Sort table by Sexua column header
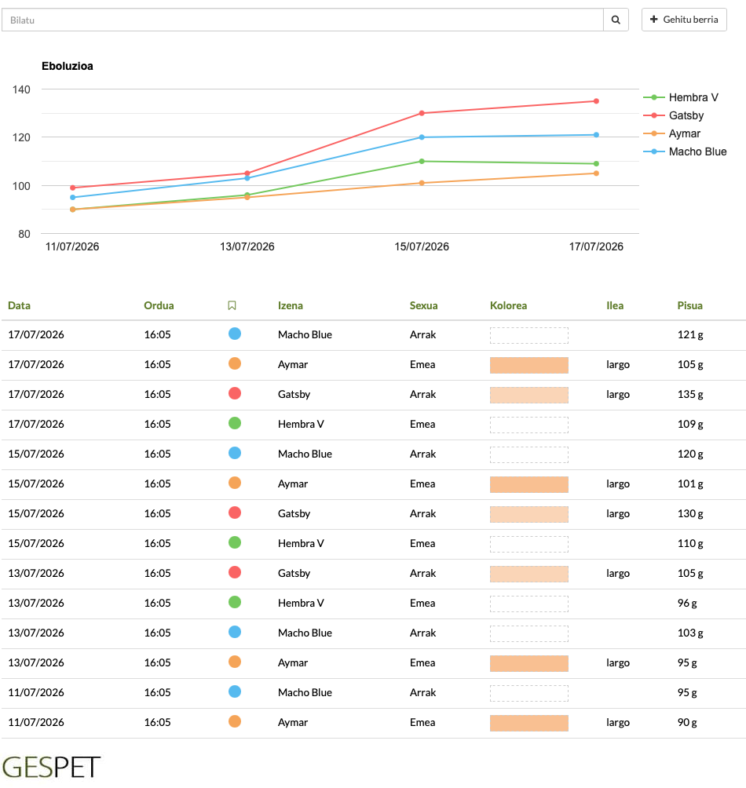Viewport: 746px width, 788px height. (423, 305)
